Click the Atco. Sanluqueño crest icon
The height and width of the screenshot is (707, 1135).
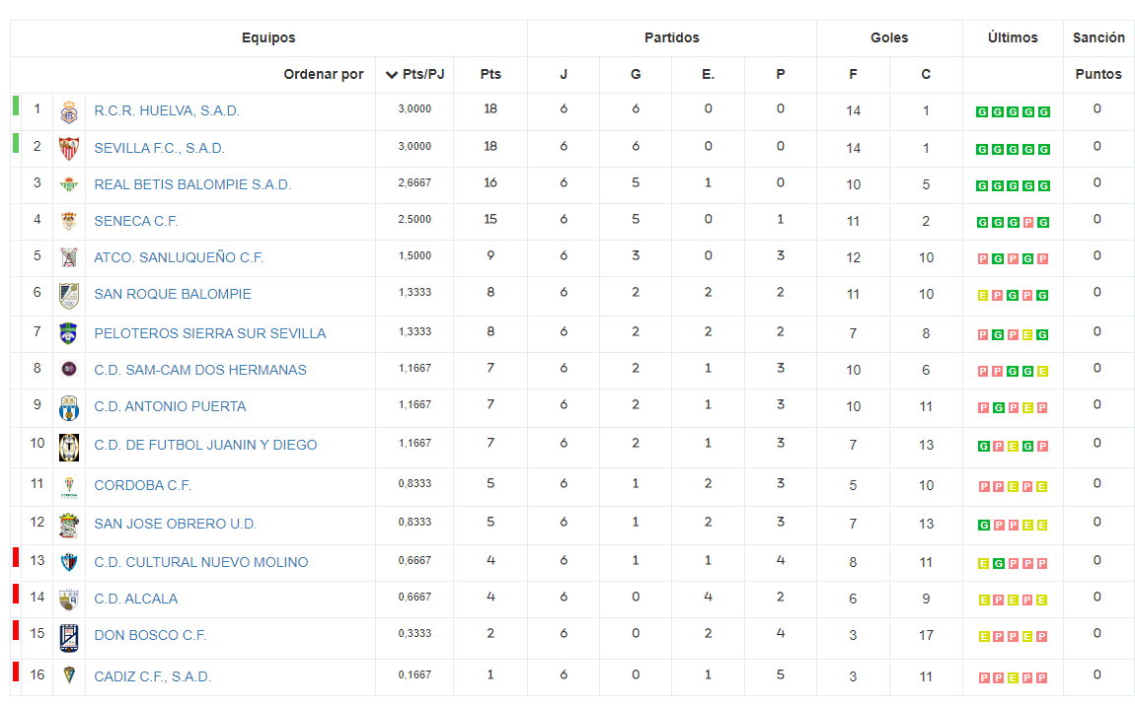[69, 258]
